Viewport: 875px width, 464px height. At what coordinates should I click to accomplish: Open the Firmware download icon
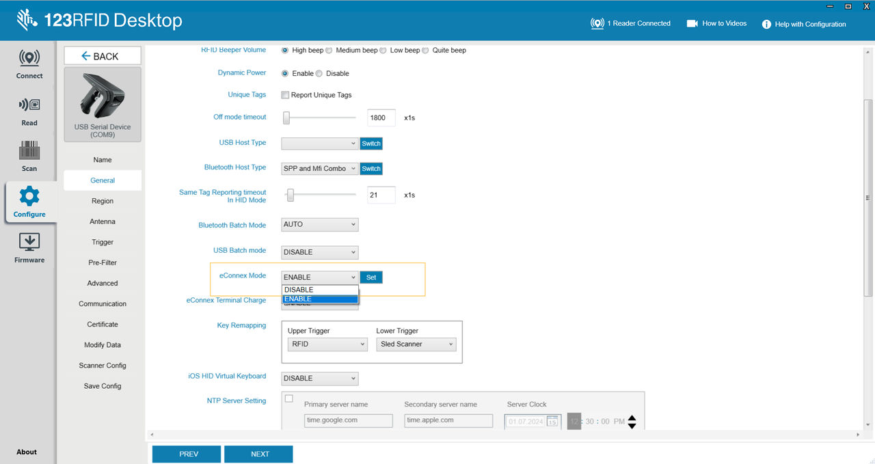(x=29, y=242)
